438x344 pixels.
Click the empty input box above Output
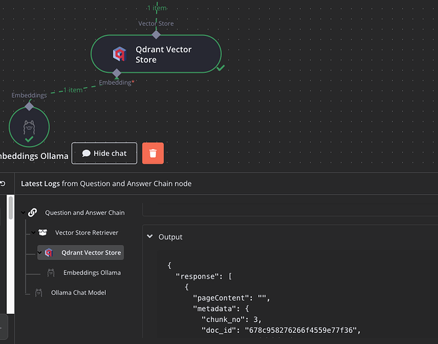(290, 210)
